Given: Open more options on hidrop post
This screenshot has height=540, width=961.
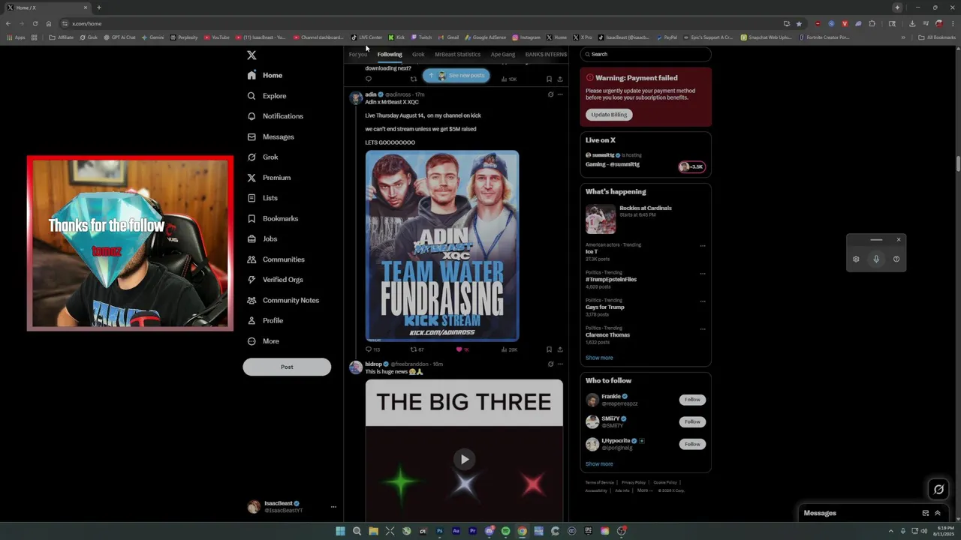Looking at the screenshot, I should 560,364.
